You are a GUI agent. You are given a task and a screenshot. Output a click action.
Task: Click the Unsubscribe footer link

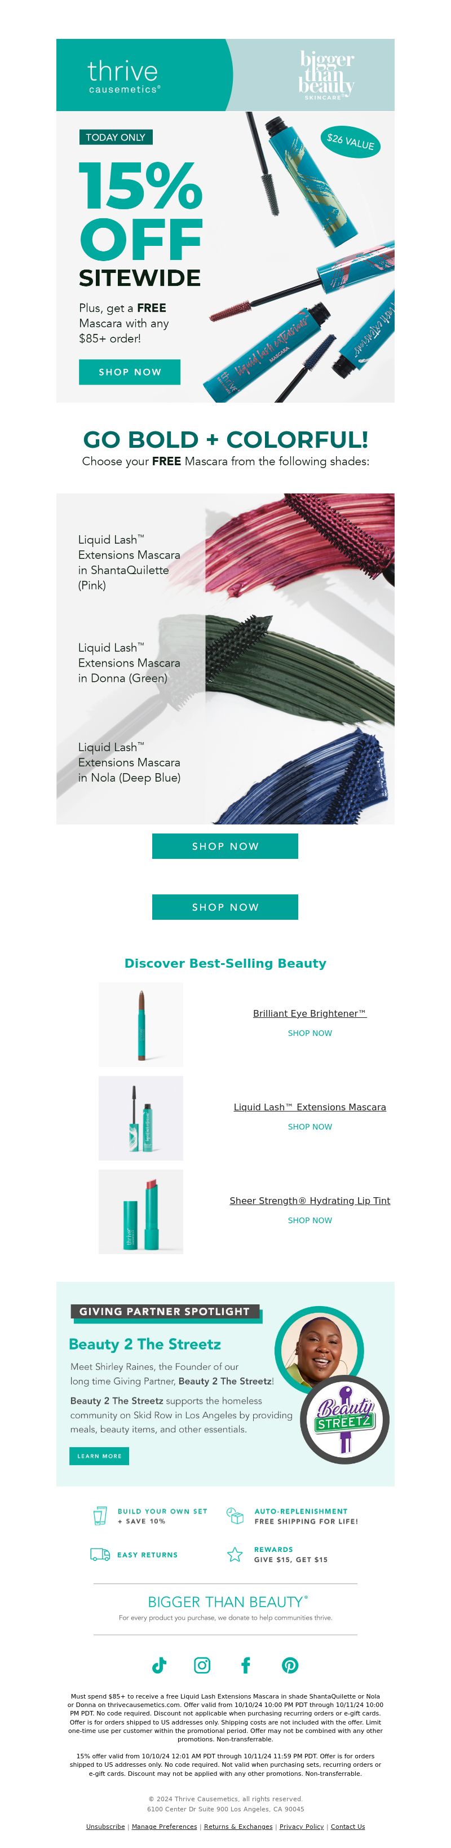point(105,1827)
